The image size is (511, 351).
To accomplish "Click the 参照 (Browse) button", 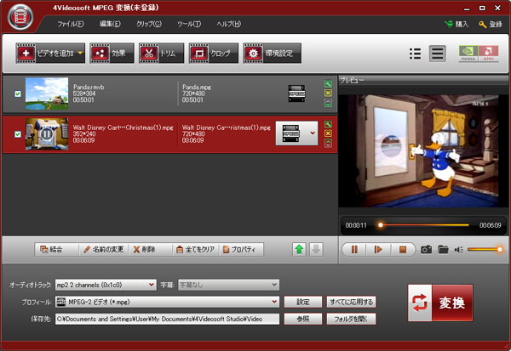I will [303, 319].
